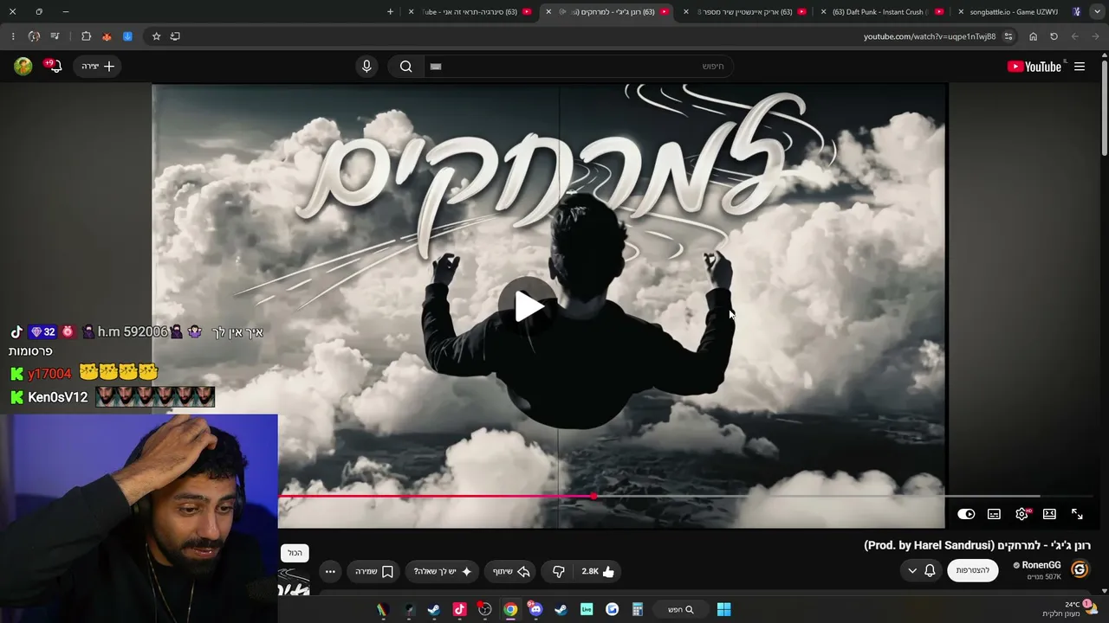
Task: Navigate back in the browser
Action: (x=1096, y=36)
